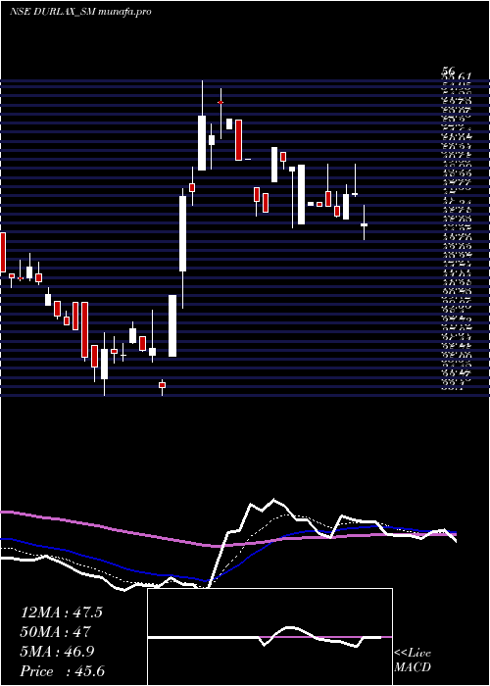
Task: Click the <<Live MACD label
Action: (x=413, y=661)
